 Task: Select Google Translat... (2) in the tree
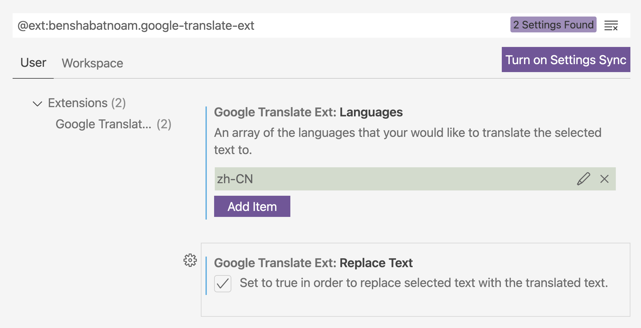coord(113,124)
